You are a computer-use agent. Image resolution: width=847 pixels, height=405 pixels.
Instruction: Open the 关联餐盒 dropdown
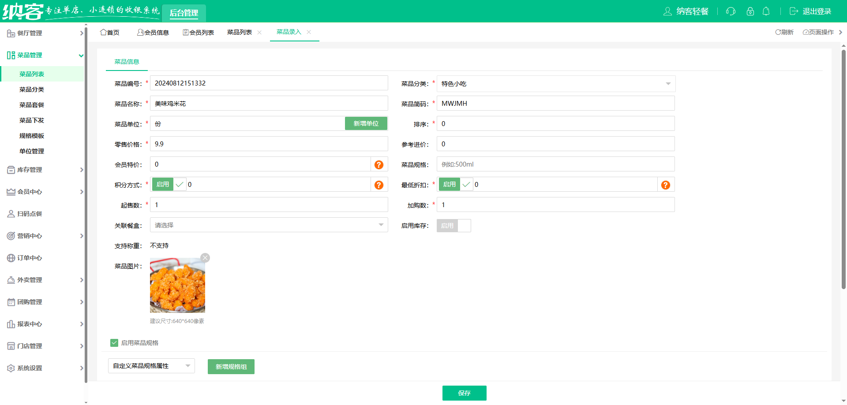click(x=268, y=225)
